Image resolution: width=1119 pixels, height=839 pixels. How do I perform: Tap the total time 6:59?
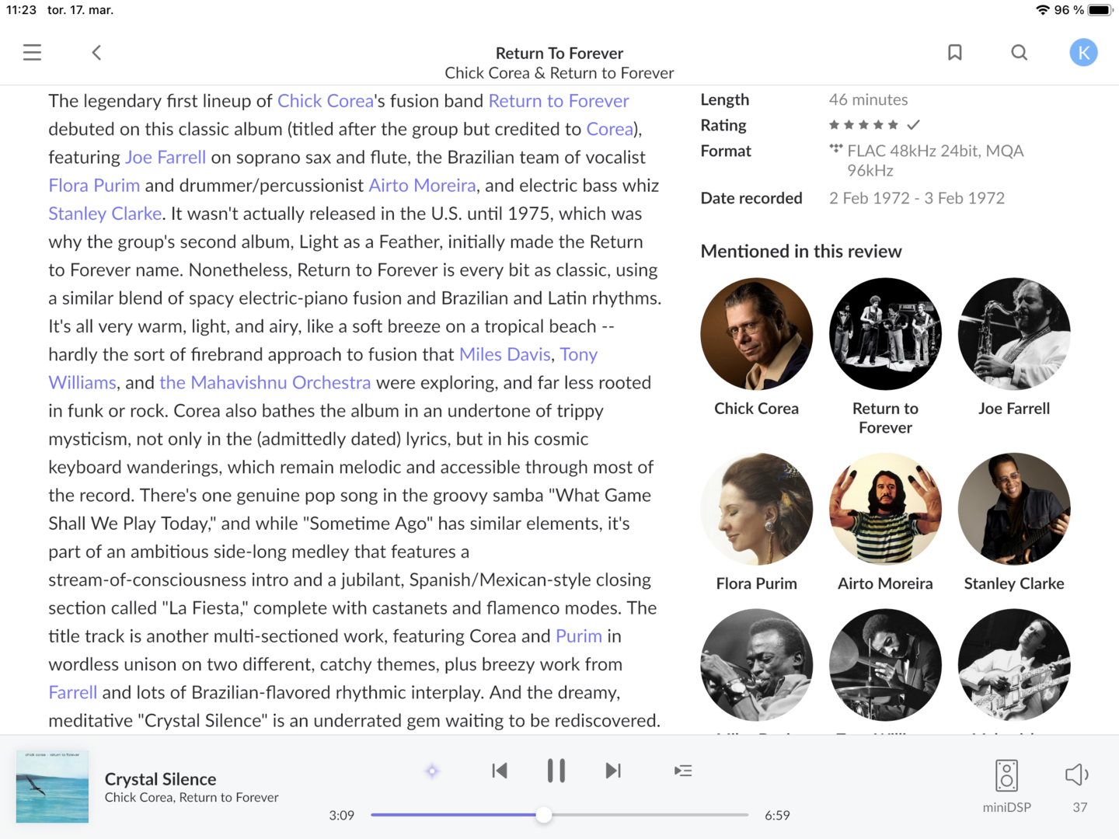click(777, 815)
